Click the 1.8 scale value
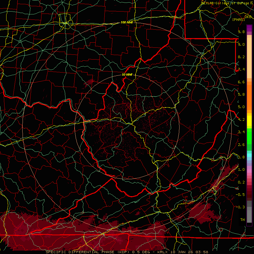Image resolution: width=254 pixels, height=254 pixels. click(x=241, y=157)
